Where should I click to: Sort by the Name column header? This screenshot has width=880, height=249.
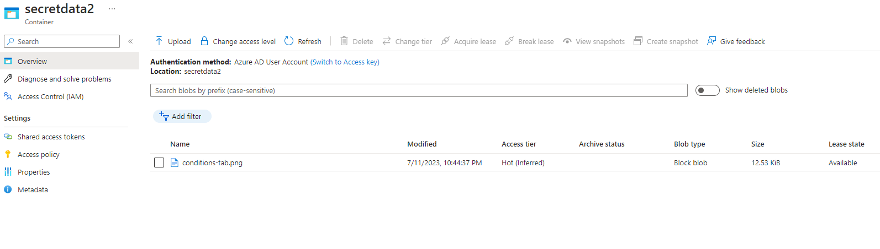180,144
